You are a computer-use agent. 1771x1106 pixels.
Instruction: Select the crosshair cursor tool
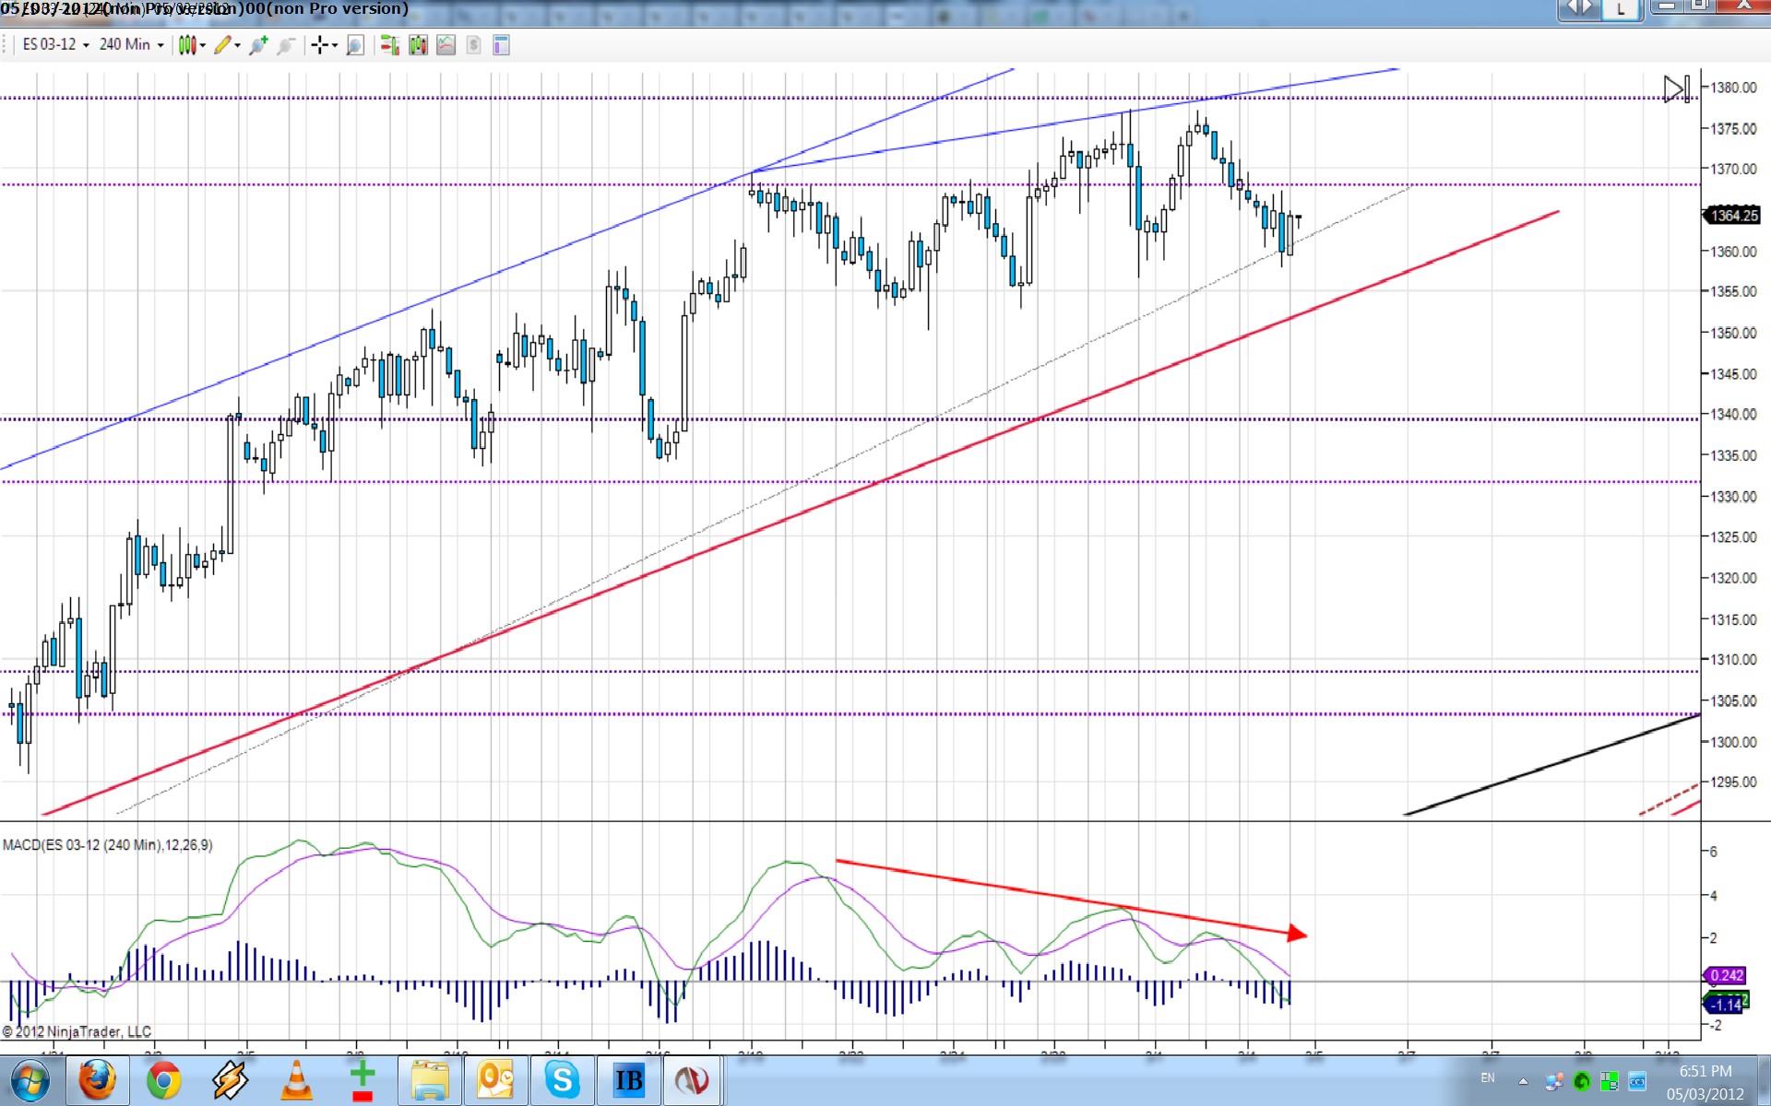tap(320, 45)
